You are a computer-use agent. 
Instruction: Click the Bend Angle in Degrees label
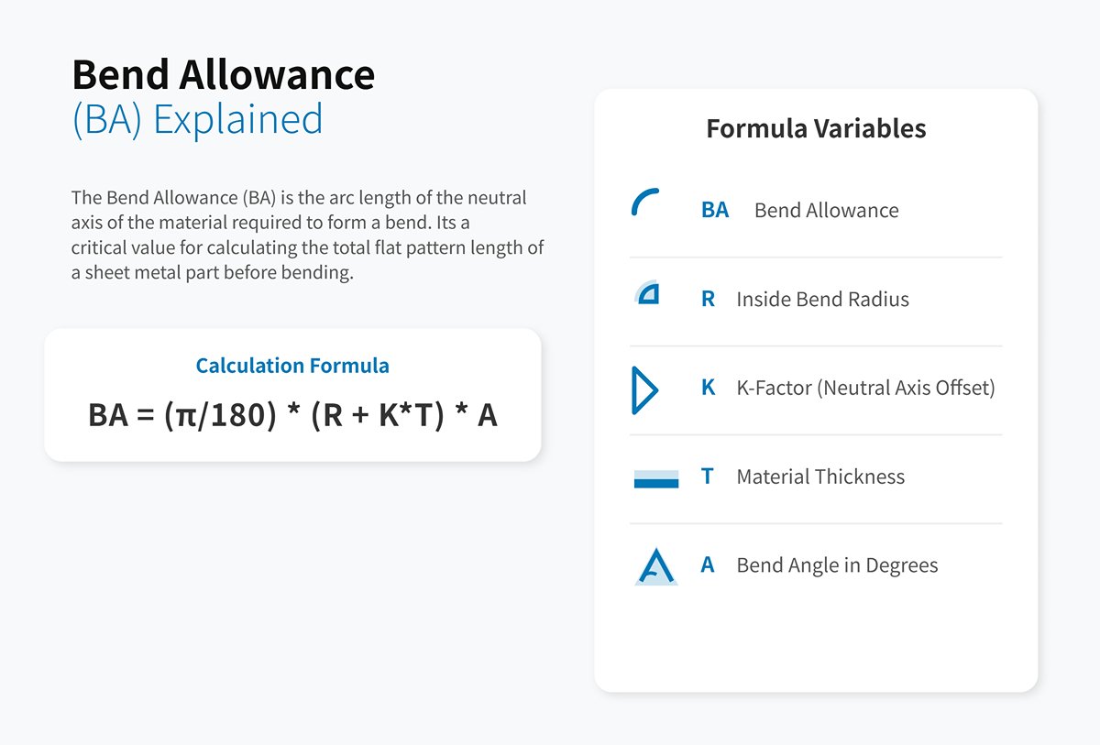[x=837, y=565]
